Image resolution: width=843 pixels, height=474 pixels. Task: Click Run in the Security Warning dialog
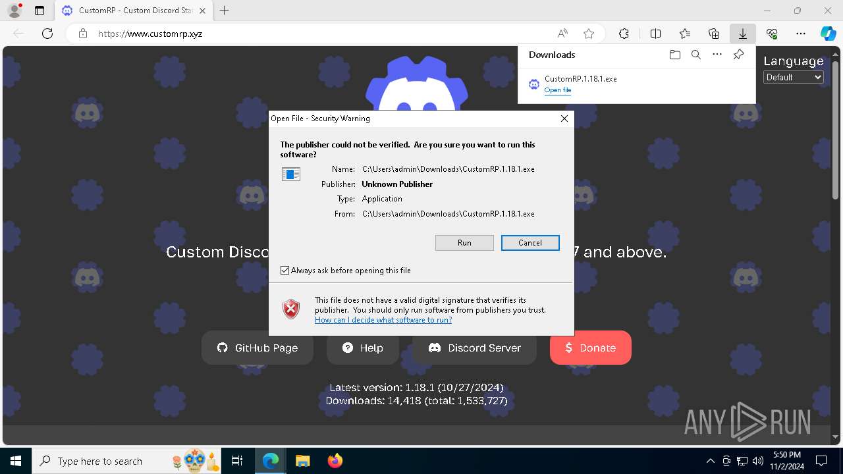coord(464,243)
